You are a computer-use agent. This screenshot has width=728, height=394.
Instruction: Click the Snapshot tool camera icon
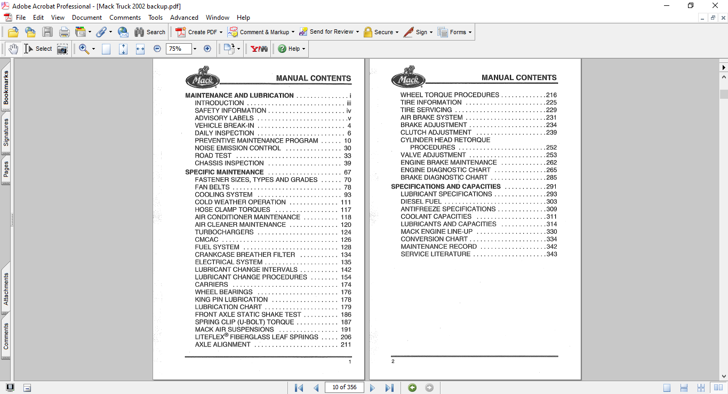click(62, 49)
